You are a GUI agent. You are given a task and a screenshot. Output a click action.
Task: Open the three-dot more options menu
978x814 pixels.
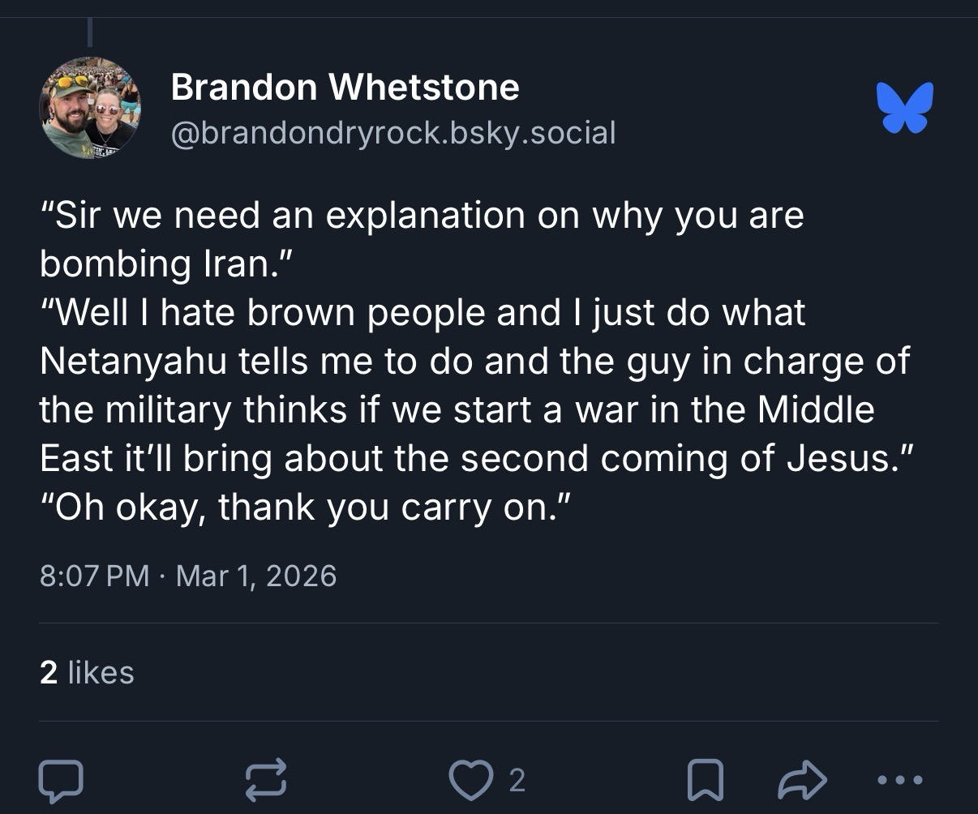click(900, 780)
